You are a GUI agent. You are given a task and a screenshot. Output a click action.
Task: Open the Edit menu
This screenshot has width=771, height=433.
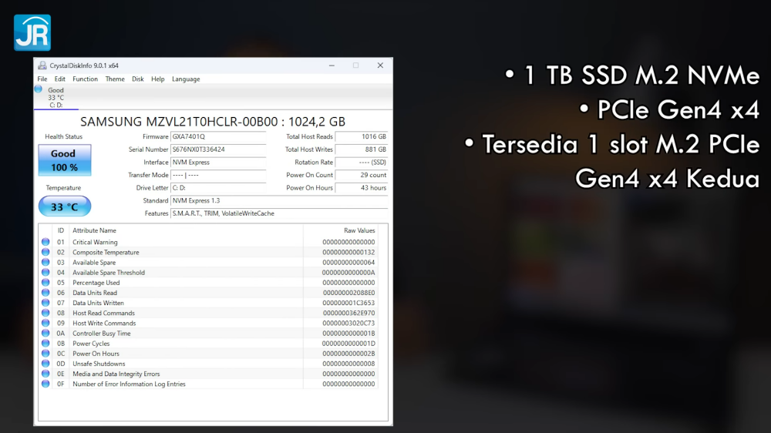coord(59,79)
